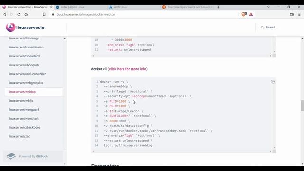Go back using browser back arrow
304x171 pixels.
(5, 14)
